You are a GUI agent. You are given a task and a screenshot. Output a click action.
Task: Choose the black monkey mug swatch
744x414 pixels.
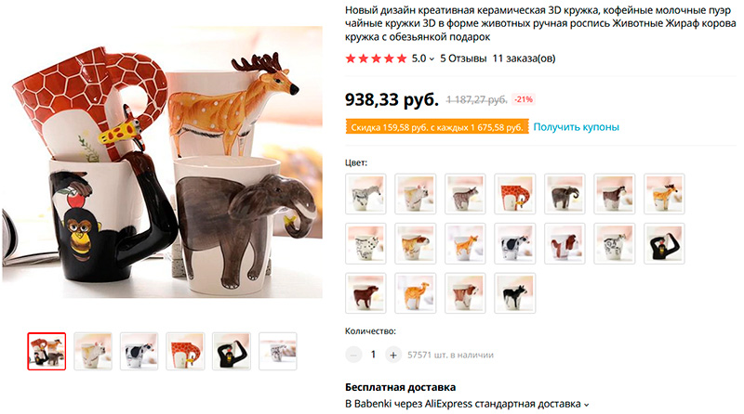664,243
